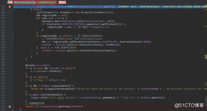The height and width of the screenshot is (111, 207).
Task: Select the createProxy() breadcrumb
Action: coord(47,2)
